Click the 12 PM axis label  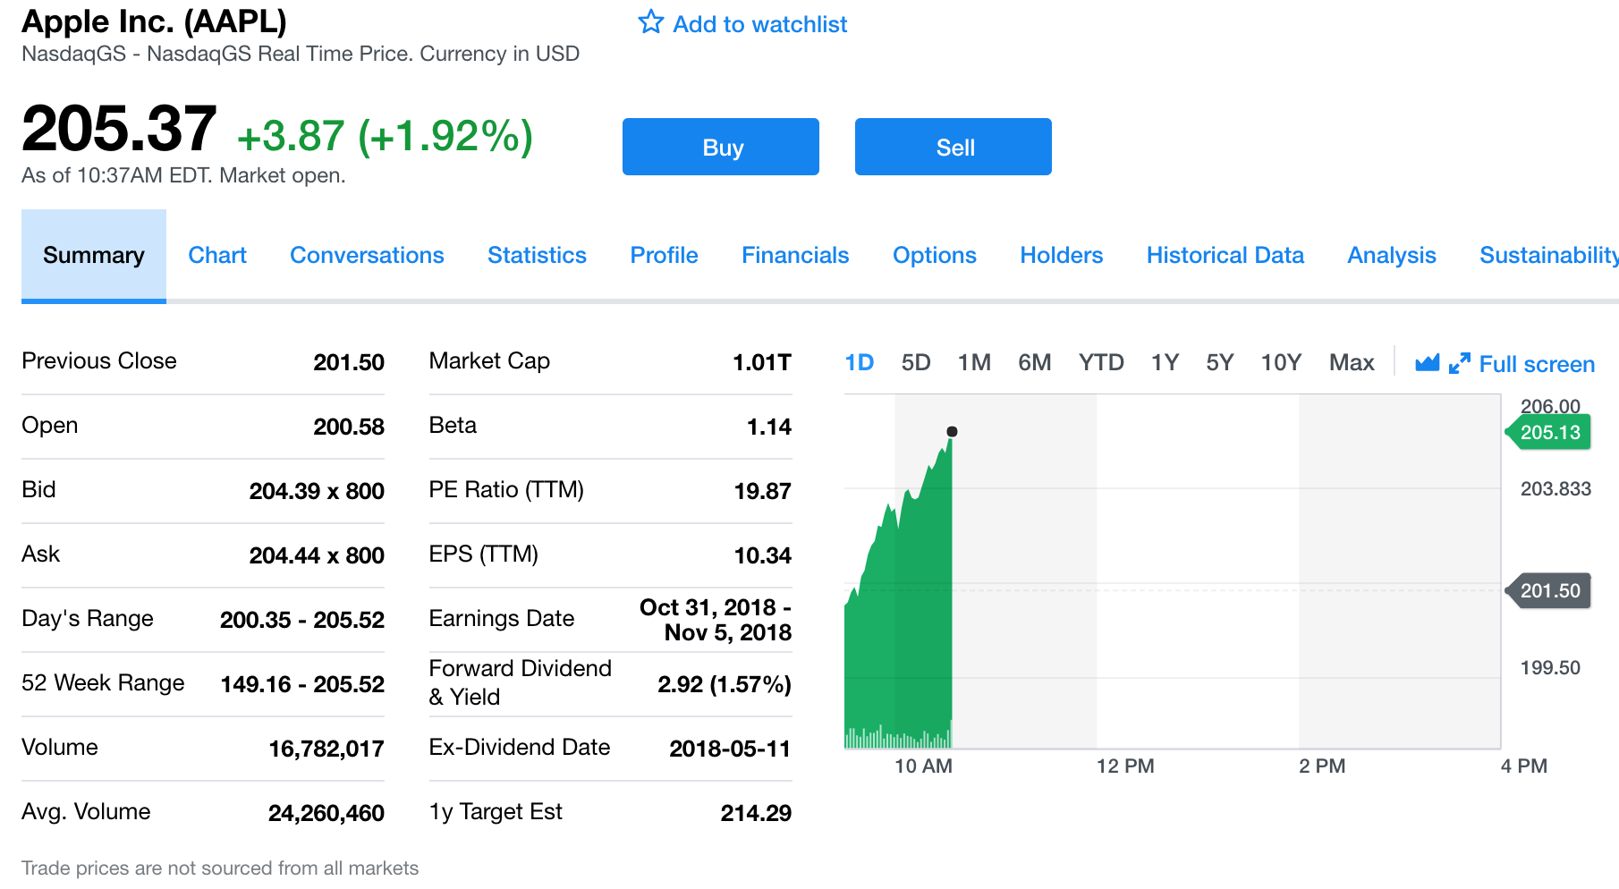tap(1125, 766)
